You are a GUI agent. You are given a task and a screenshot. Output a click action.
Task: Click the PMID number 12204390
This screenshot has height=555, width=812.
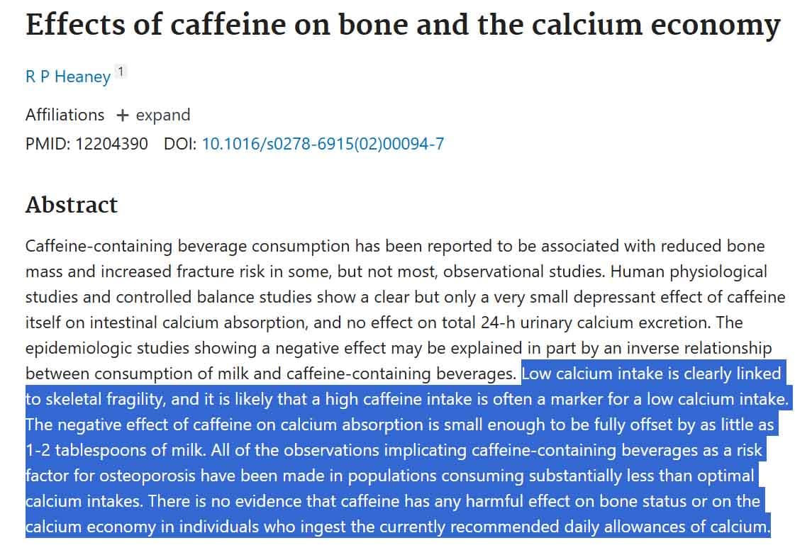112,144
